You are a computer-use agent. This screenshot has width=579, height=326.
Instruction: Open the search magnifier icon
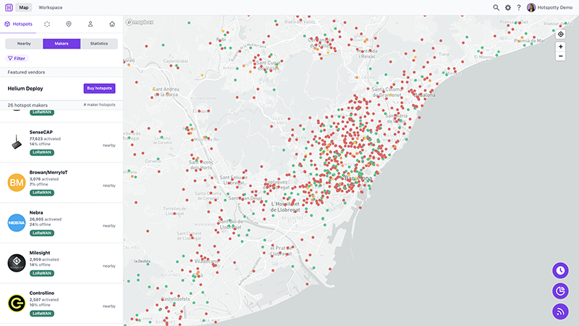tap(496, 7)
